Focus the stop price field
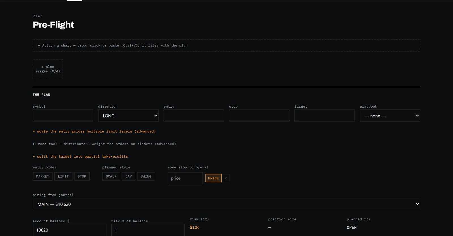 click(x=259, y=116)
